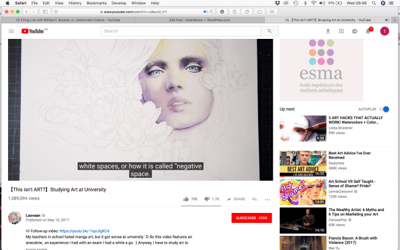Open the three-dot more actions menu
The image size is (400, 250).
coord(267,199)
